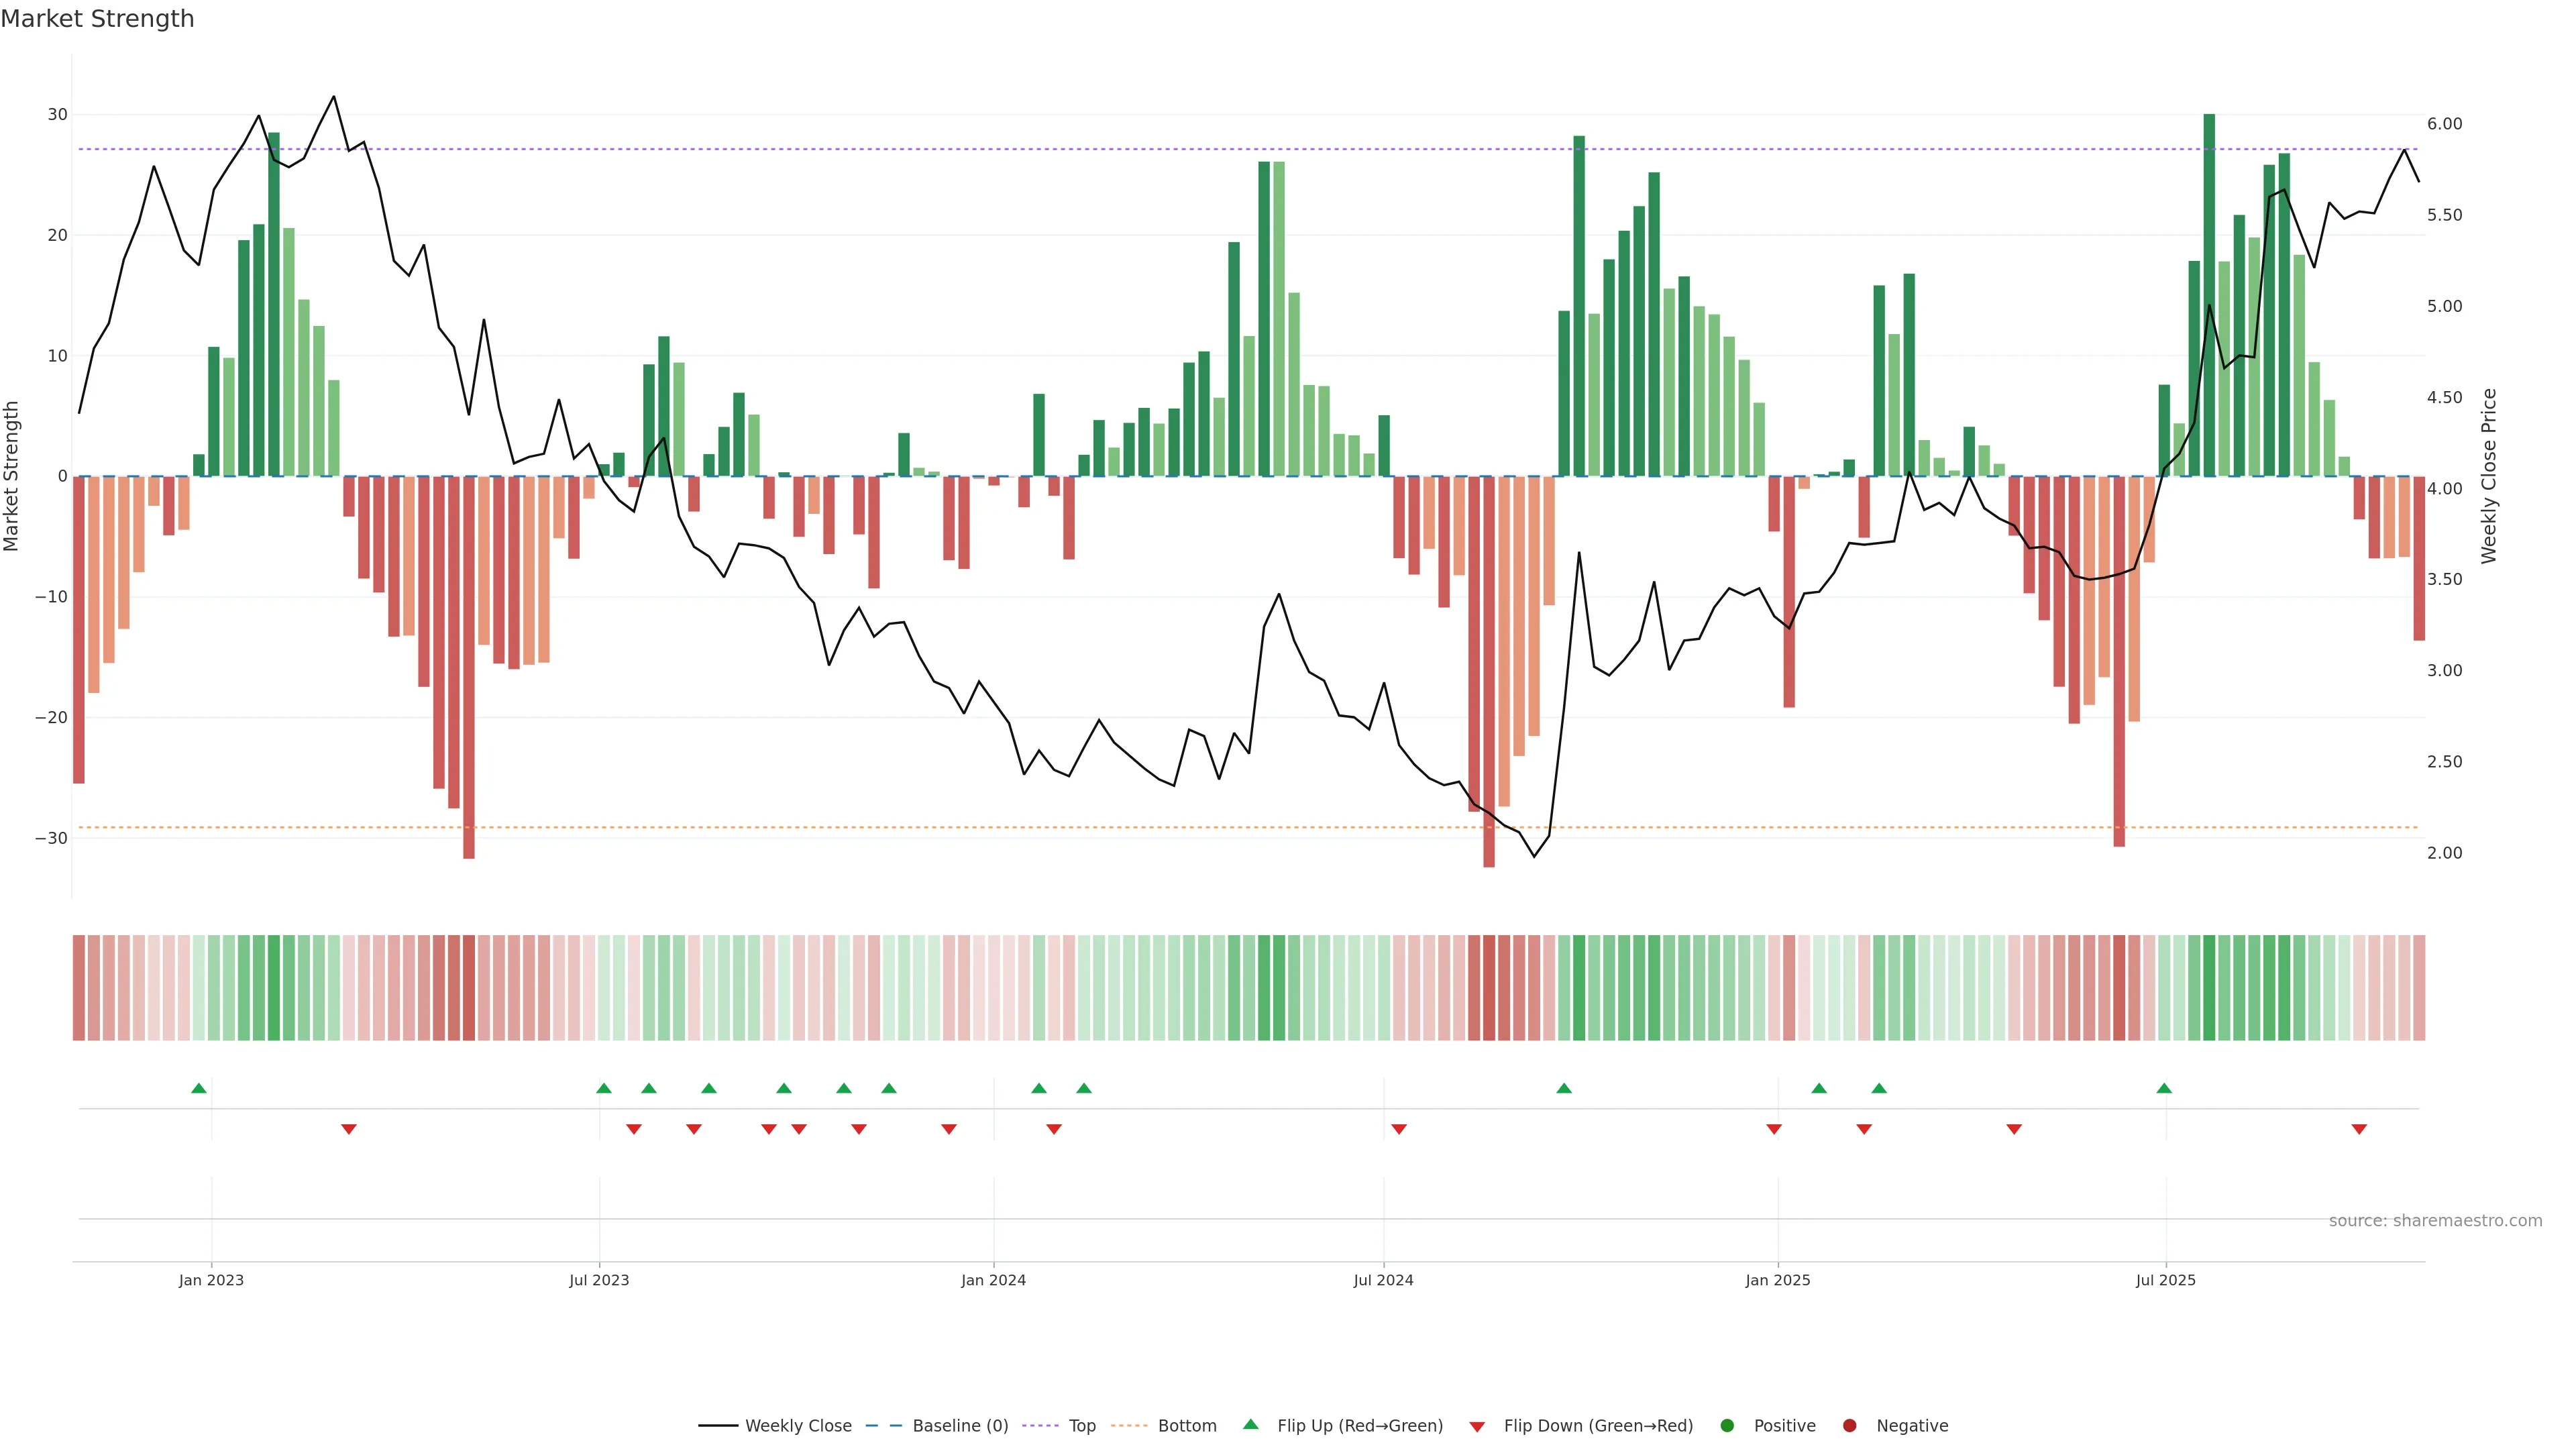
Task: Click the red Negative circle in legend
Action: (x=1849, y=1425)
